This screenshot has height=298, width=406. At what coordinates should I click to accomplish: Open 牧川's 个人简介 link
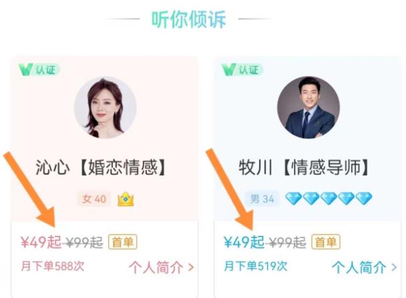tap(365, 267)
